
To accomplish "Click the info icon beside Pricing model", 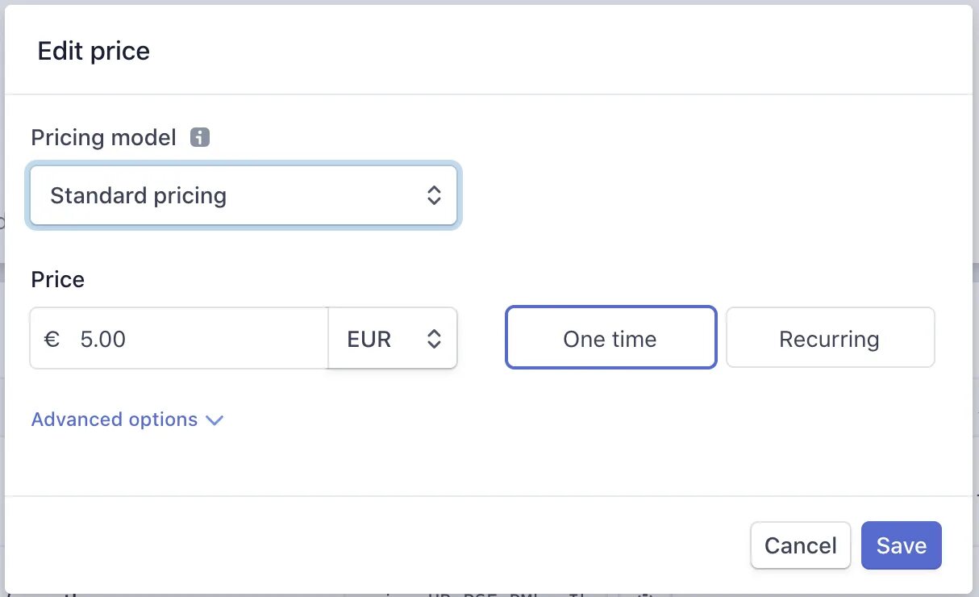I will 200,137.
